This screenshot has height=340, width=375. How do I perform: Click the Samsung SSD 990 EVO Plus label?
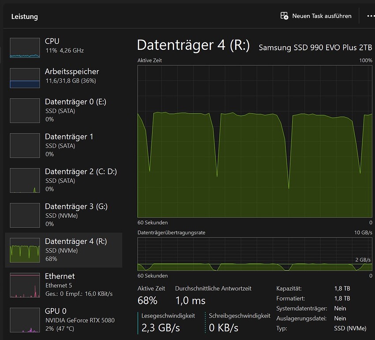coord(315,47)
